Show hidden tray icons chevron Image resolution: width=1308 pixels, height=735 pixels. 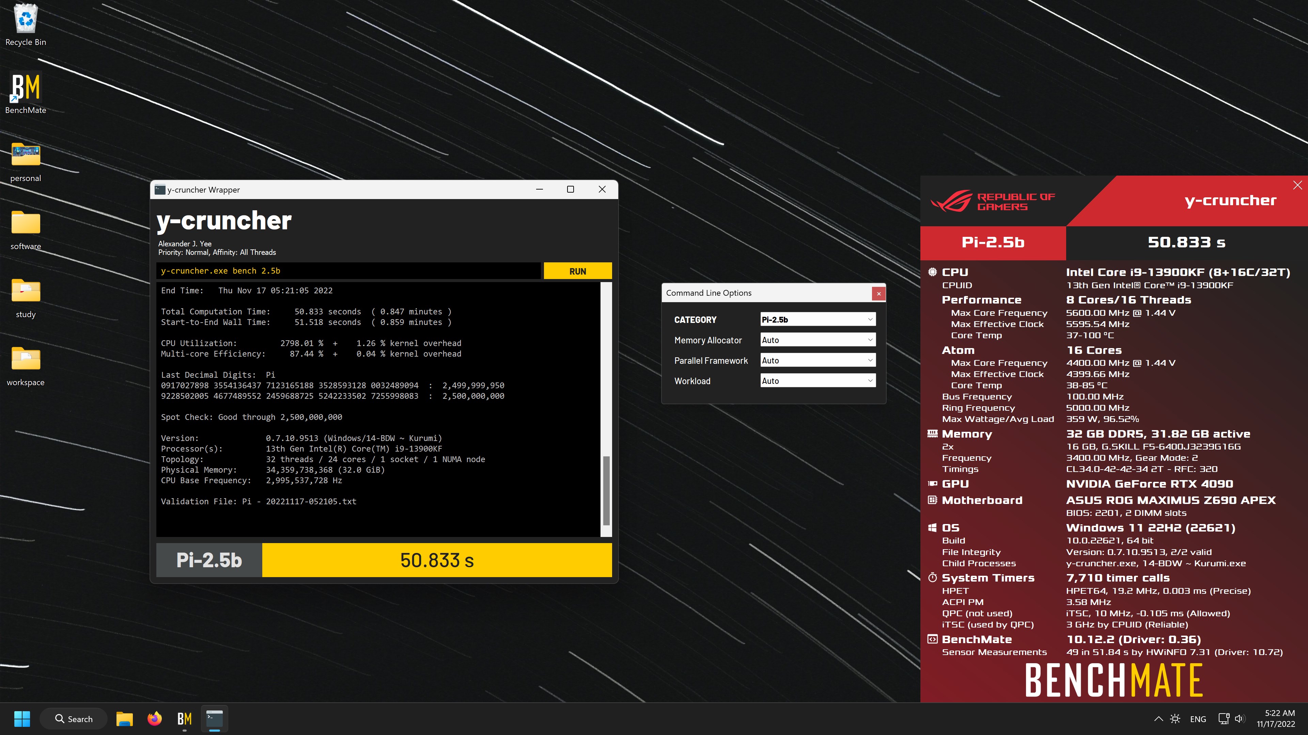tap(1159, 719)
